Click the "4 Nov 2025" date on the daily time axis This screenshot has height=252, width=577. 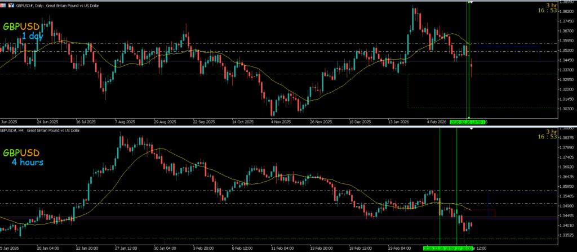279,121
